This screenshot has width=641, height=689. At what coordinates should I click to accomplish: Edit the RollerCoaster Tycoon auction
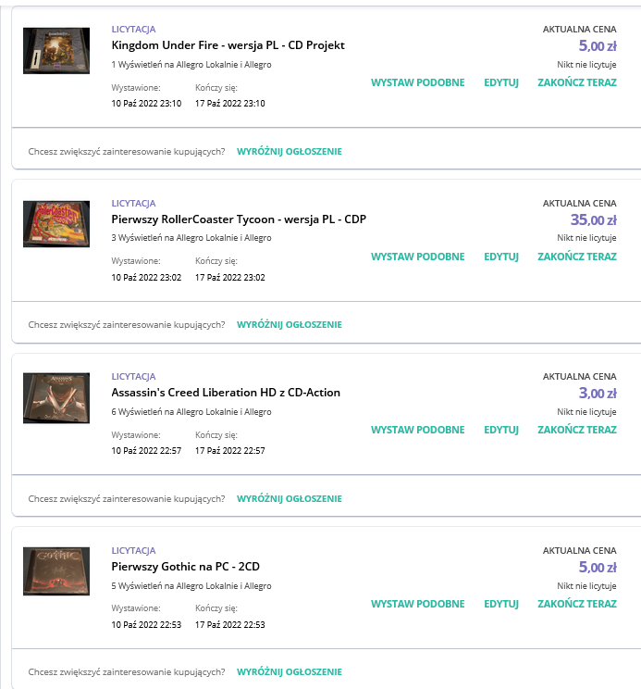tap(501, 257)
